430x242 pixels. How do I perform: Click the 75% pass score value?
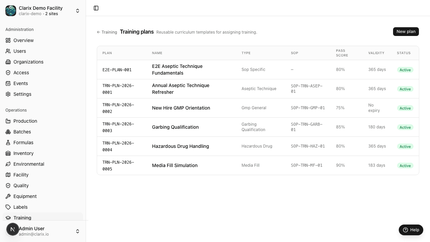click(340, 108)
